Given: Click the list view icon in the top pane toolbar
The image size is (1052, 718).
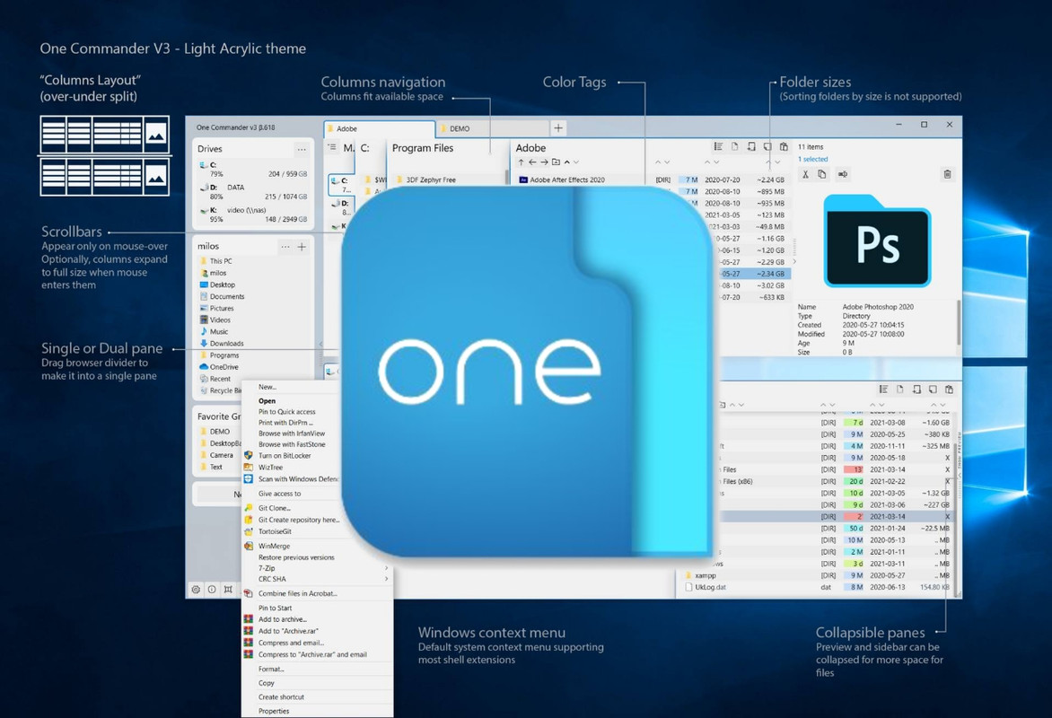Looking at the screenshot, I should (718, 146).
